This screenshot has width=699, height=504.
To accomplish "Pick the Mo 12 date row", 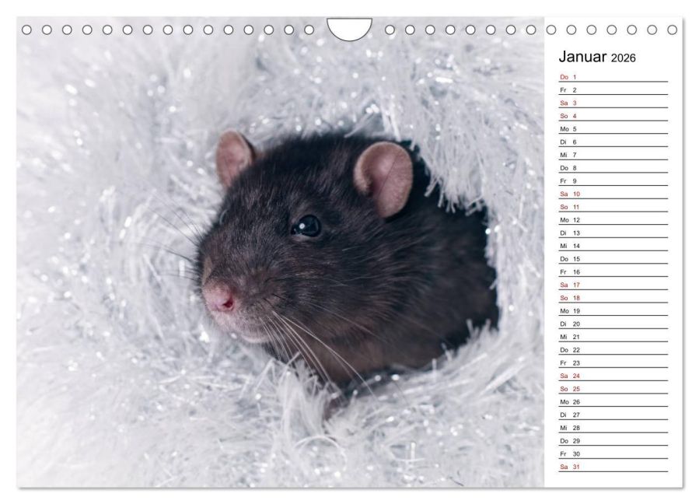I will [x=613, y=220].
